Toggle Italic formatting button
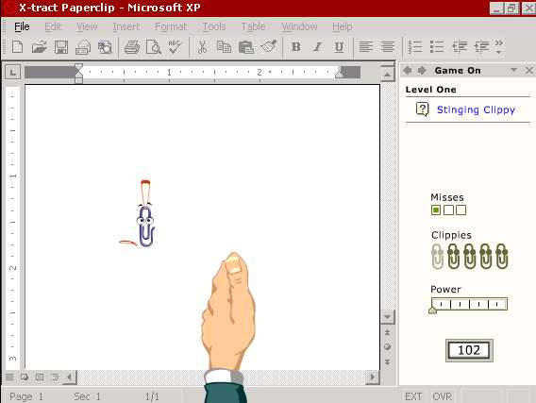The height and width of the screenshot is (403, 536). point(318,47)
